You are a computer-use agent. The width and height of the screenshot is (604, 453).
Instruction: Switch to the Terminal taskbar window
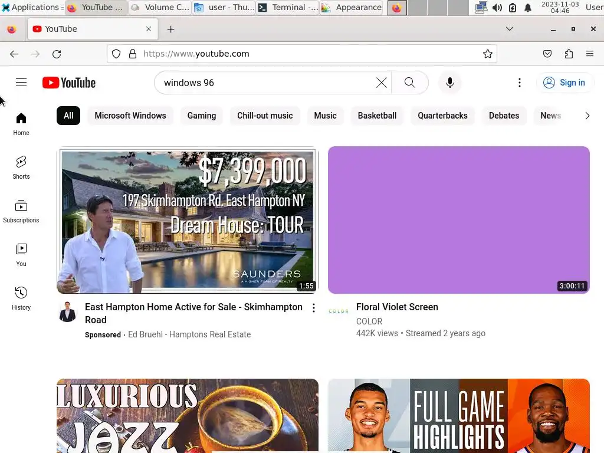(287, 7)
